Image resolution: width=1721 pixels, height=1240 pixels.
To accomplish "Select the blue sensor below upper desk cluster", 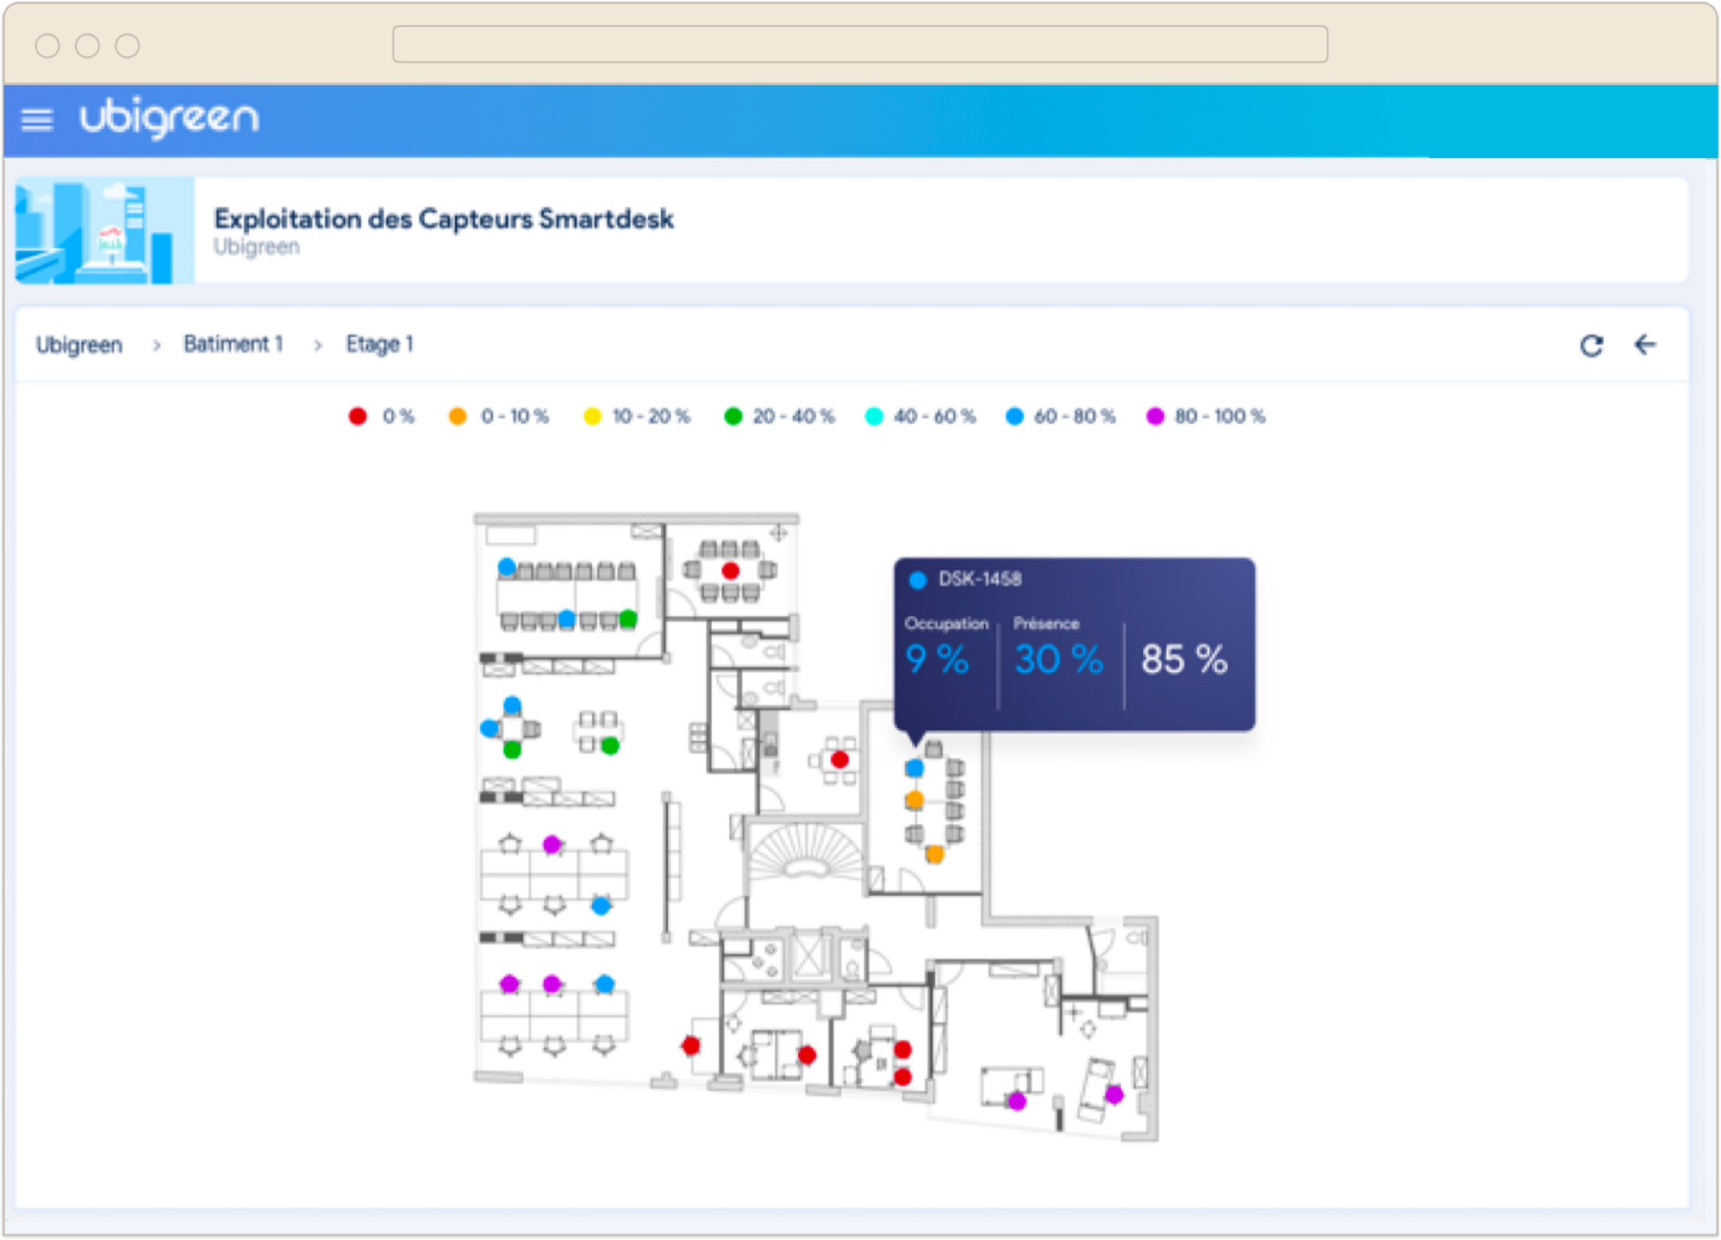I will [x=601, y=906].
